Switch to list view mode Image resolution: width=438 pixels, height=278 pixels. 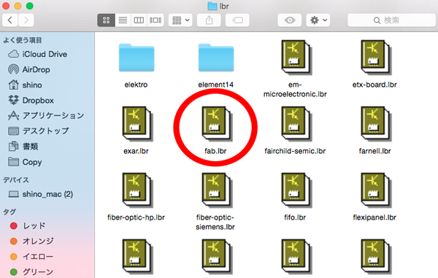(123, 20)
